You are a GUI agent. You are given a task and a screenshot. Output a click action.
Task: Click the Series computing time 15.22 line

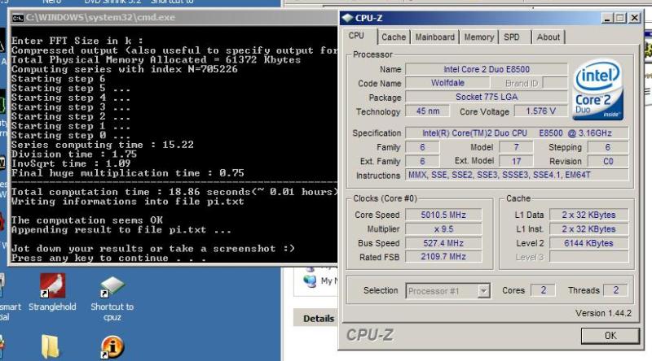click(x=103, y=145)
